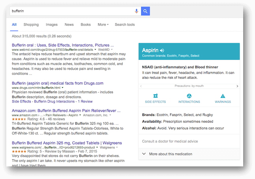Switch to the Images tab
This screenshot has height=179, width=255.
click(52, 24)
